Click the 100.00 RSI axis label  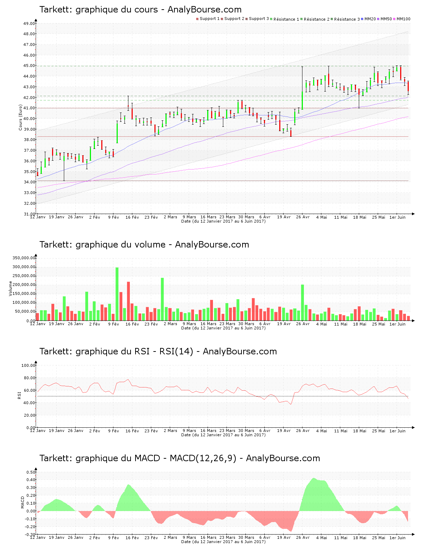tap(28, 365)
